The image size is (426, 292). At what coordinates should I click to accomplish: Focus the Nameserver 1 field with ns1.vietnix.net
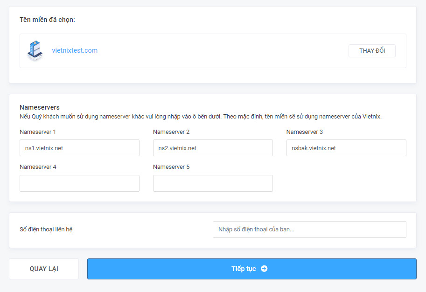click(79, 148)
